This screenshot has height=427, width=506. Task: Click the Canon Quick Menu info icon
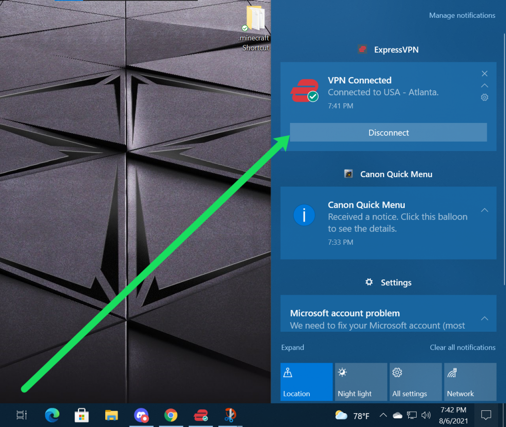[304, 215]
